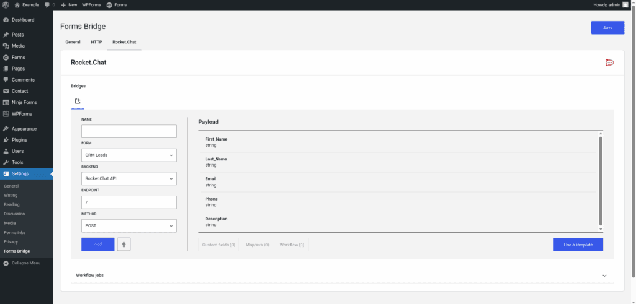The height and width of the screenshot is (304, 636).
Task: Switch to the General tab
Action: pos(73,42)
